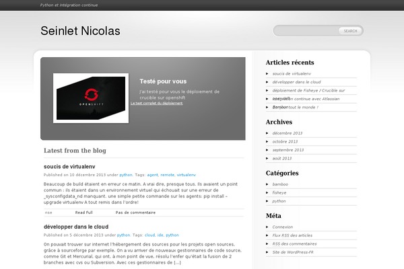
Task: Open 'Le test complet du déploiement' link
Action: [157, 103]
